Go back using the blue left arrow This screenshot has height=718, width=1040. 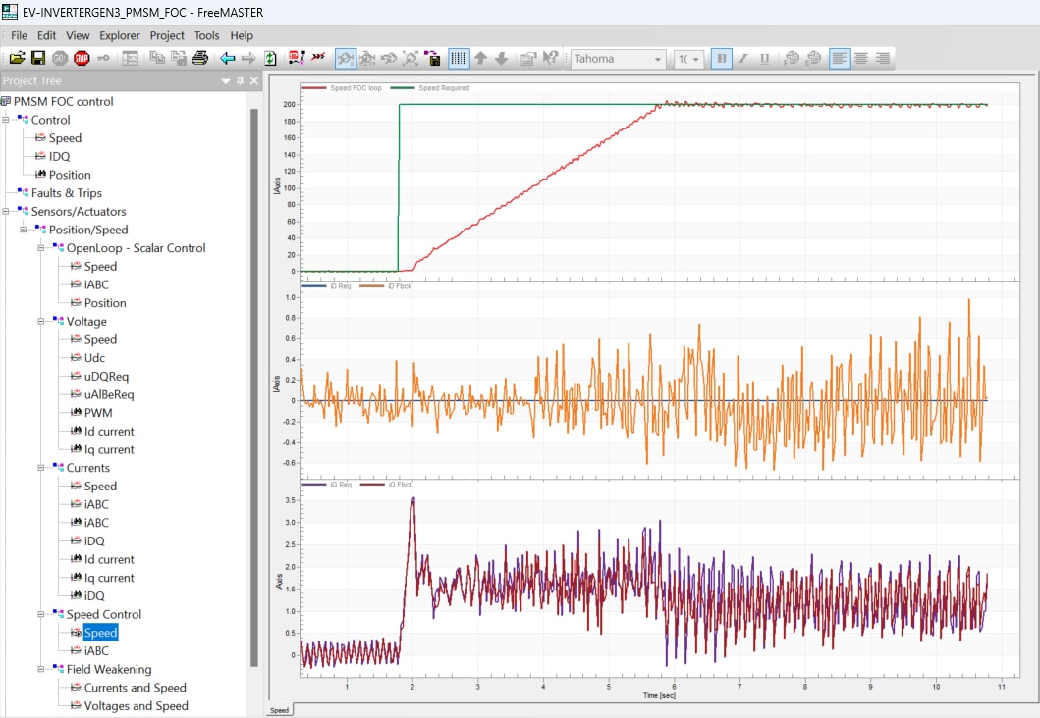228,59
